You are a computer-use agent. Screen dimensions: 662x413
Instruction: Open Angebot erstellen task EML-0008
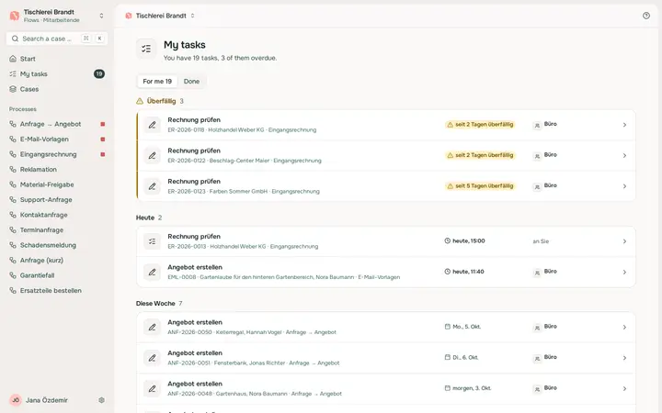[386, 273]
